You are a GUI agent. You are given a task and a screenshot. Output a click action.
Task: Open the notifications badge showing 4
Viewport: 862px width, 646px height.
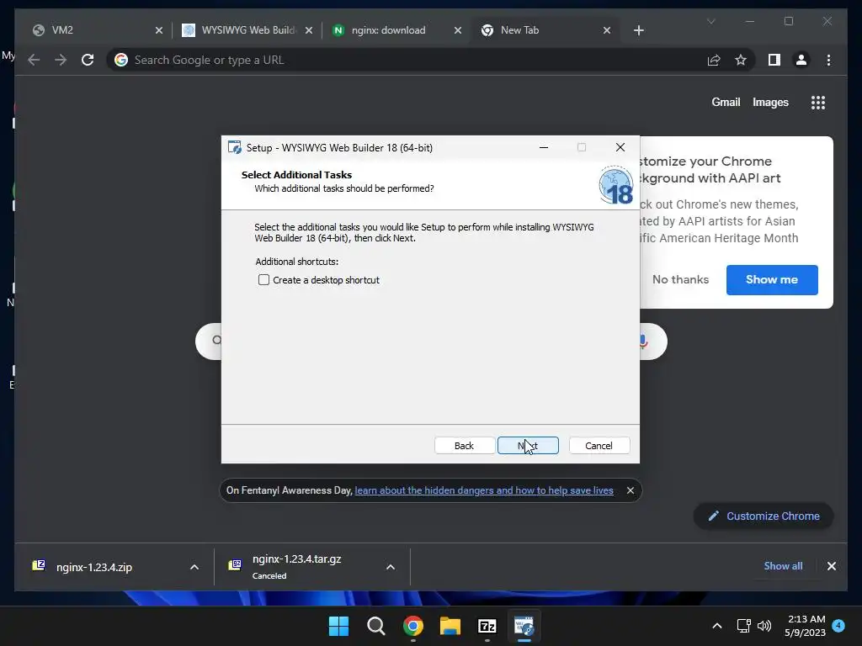click(x=838, y=626)
